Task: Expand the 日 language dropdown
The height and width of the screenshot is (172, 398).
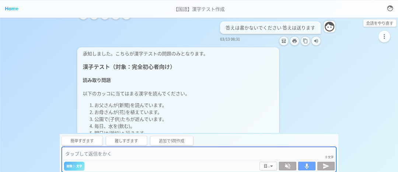Action: tap(268, 166)
